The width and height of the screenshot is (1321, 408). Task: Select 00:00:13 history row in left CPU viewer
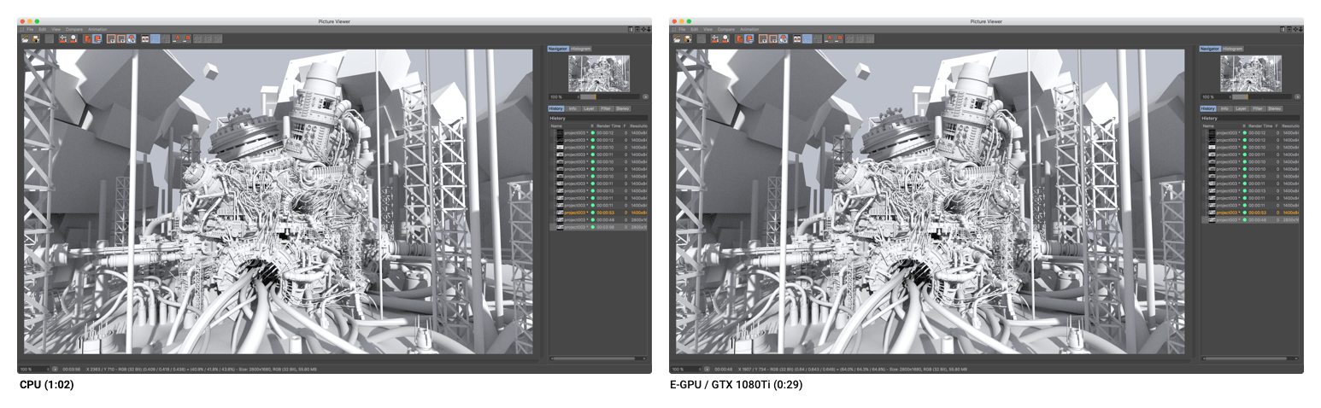(598, 191)
